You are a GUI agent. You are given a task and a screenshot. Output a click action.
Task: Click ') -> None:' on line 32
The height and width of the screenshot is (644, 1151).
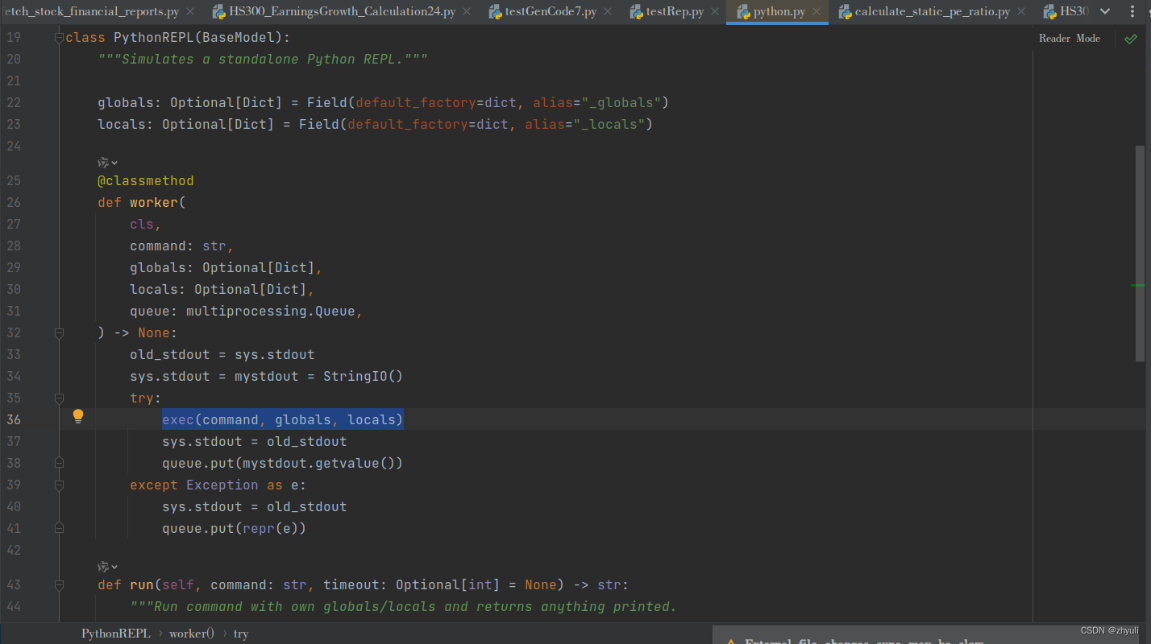(138, 332)
